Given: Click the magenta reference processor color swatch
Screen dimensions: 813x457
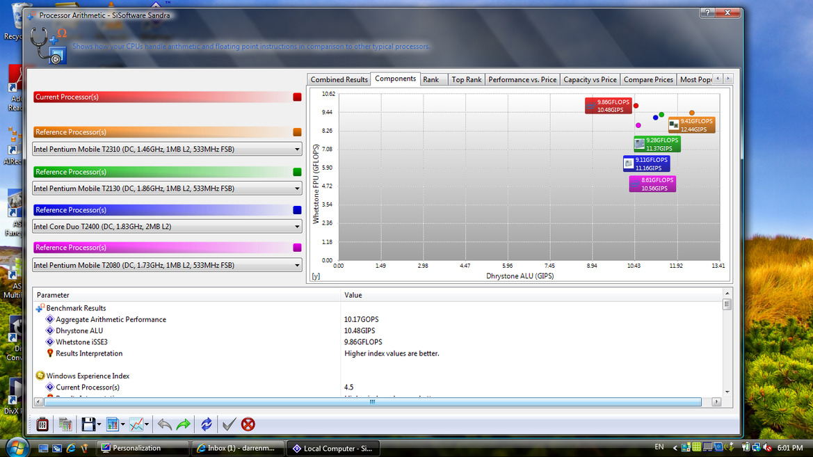Looking at the screenshot, I should (x=297, y=248).
